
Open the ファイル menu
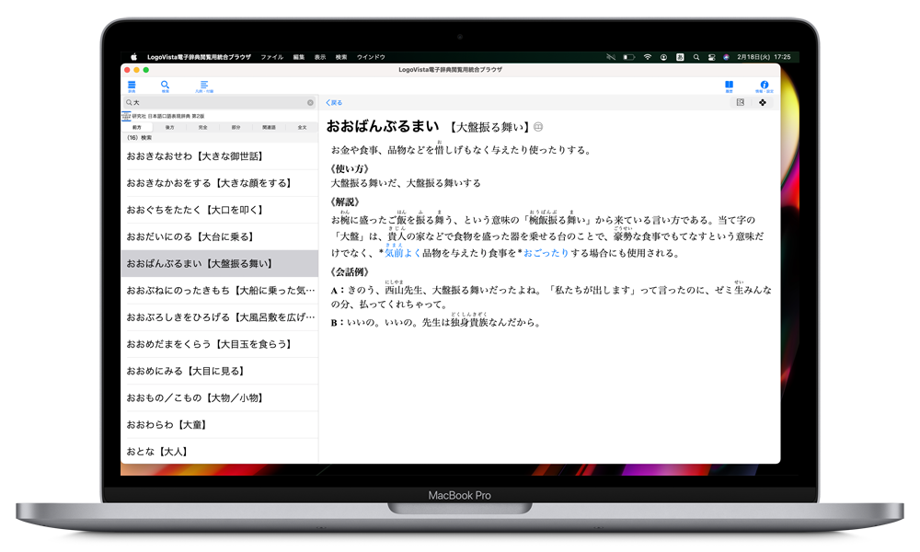tap(272, 57)
